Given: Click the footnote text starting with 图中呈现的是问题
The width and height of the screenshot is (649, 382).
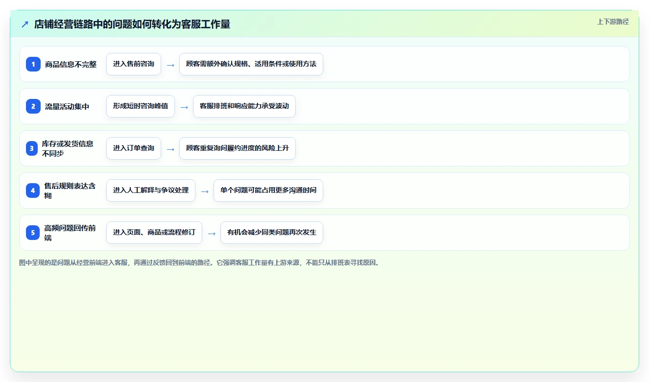Looking at the screenshot, I should (199, 263).
